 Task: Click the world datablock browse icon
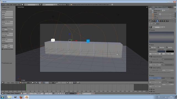click(x=150, y=27)
